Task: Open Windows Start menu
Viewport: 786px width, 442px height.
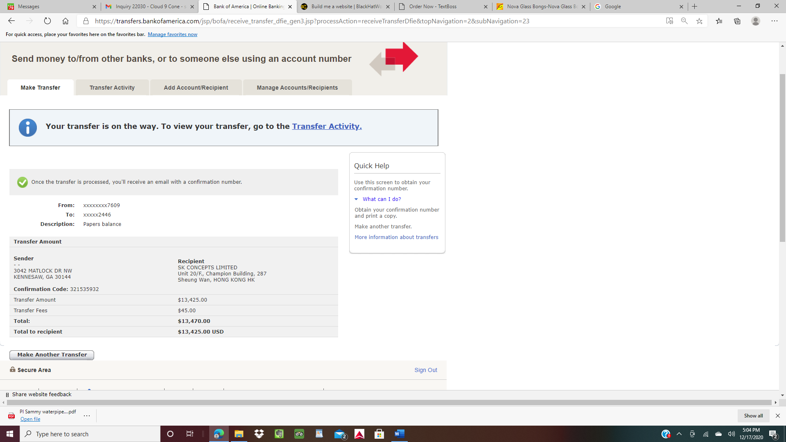Action: (10, 434)
